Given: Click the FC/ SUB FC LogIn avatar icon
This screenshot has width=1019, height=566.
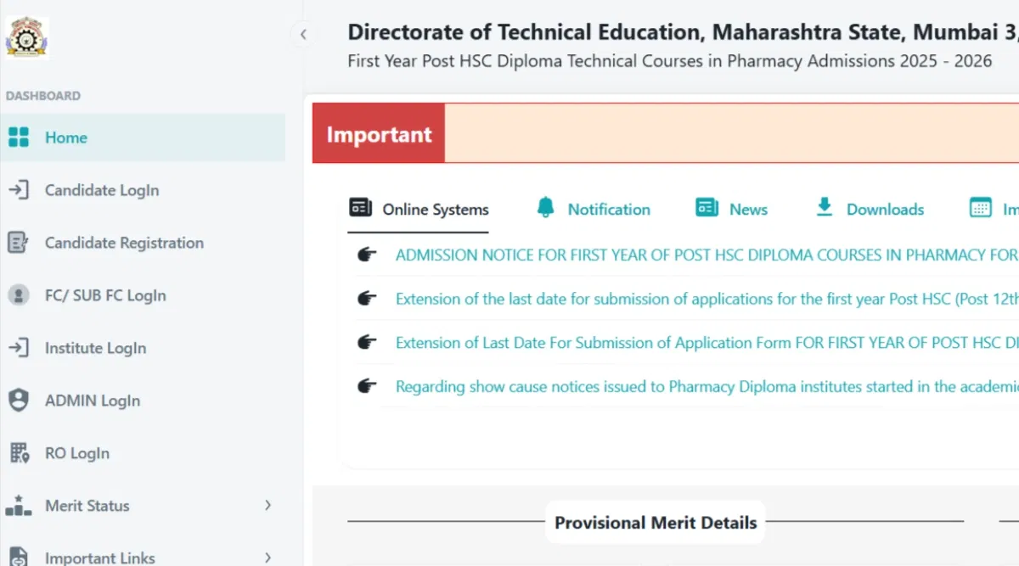Looking at the screenshot, I should (x=19, y=295).
